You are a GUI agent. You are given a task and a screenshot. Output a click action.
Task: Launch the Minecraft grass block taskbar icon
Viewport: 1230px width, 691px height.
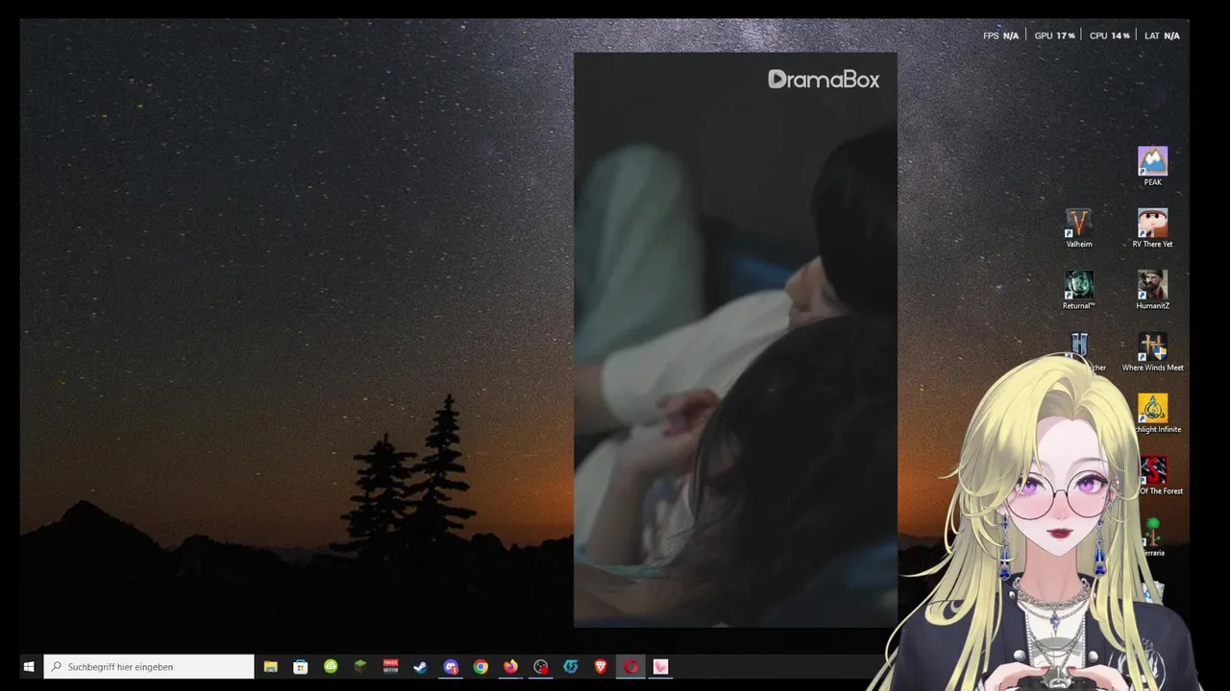tap(360, 666)
